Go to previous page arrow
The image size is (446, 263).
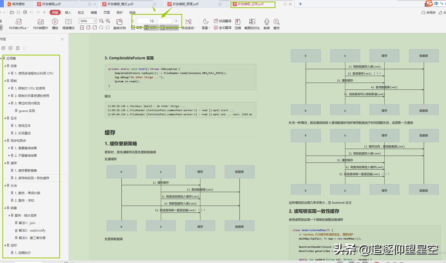pyautogui.click(x=133, y=21)
